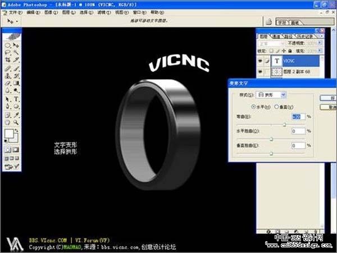This screenshot has height=253, width=337.
Task: Click the 水平扭曲 slider handle
Action: click(271, 139)
